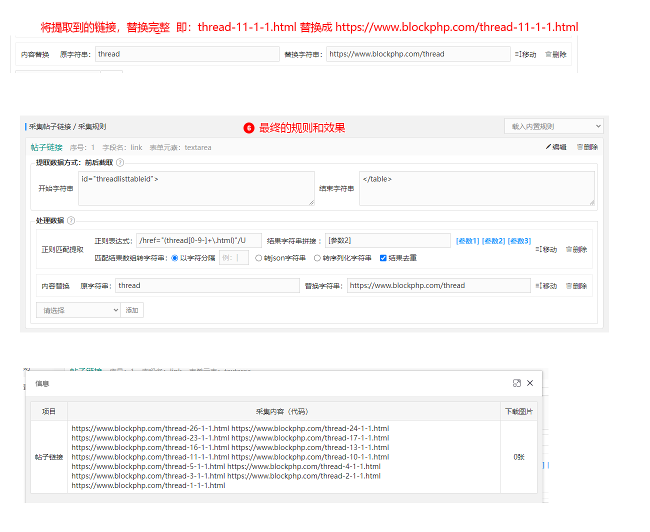This screenshot has height=532, width=650.
Task: Click 删除 trash beside 编辑 in 帖子链接 header
Action: click(x=587, y=147)
